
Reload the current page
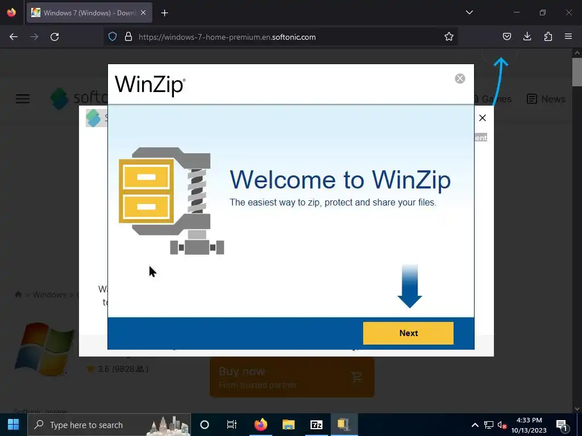pyautogui.click(x=55, y=37)
